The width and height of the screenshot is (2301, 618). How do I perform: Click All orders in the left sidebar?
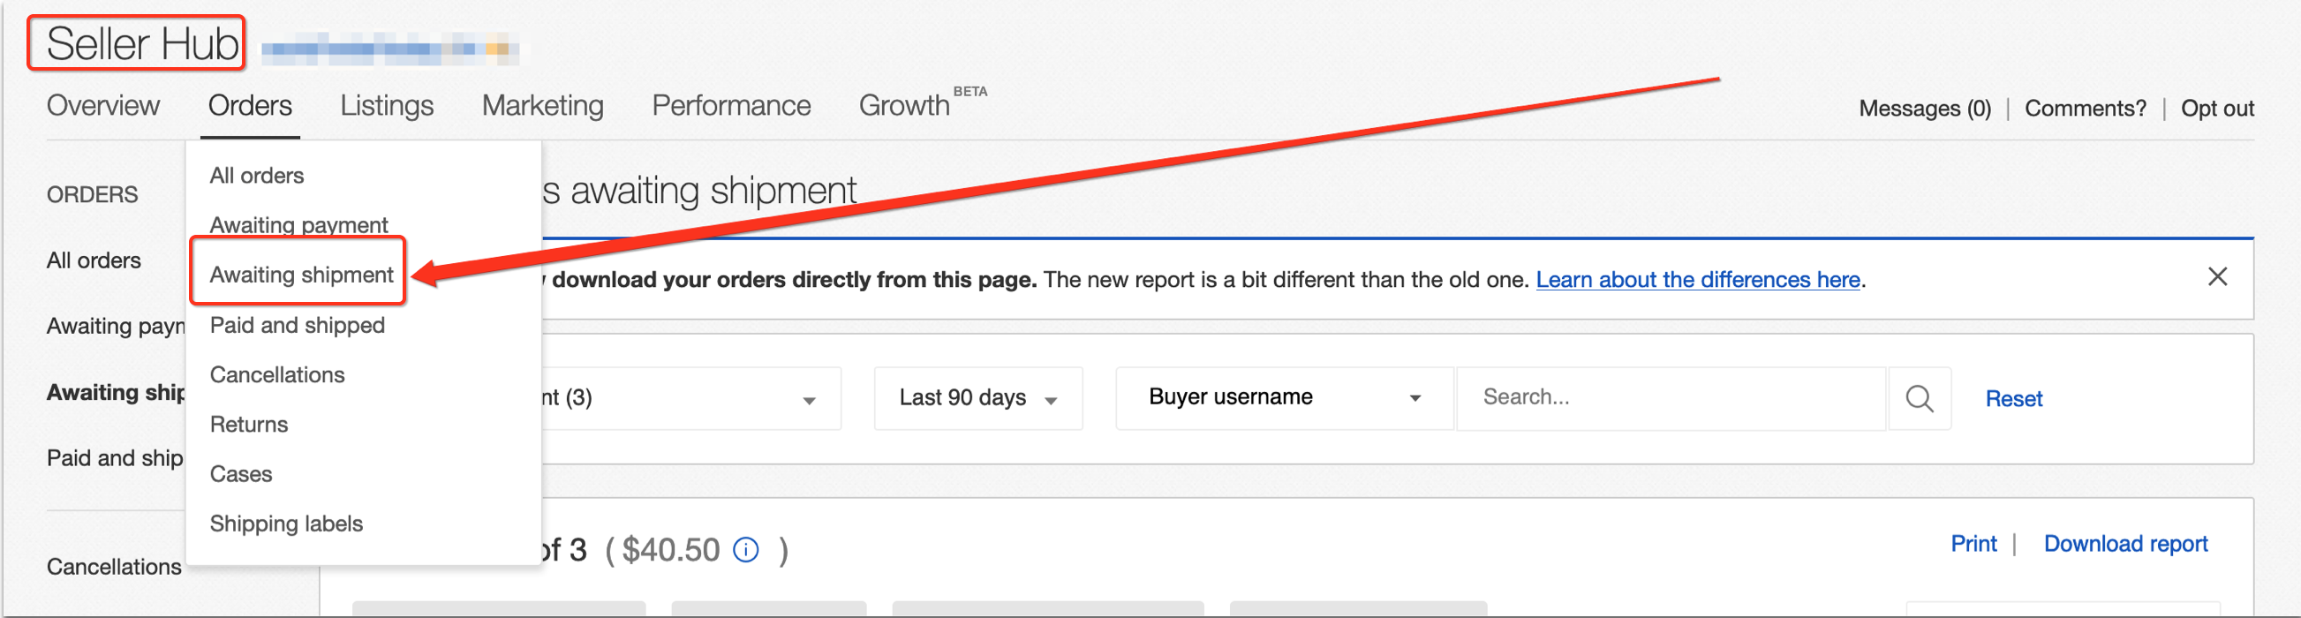point(94,260)
